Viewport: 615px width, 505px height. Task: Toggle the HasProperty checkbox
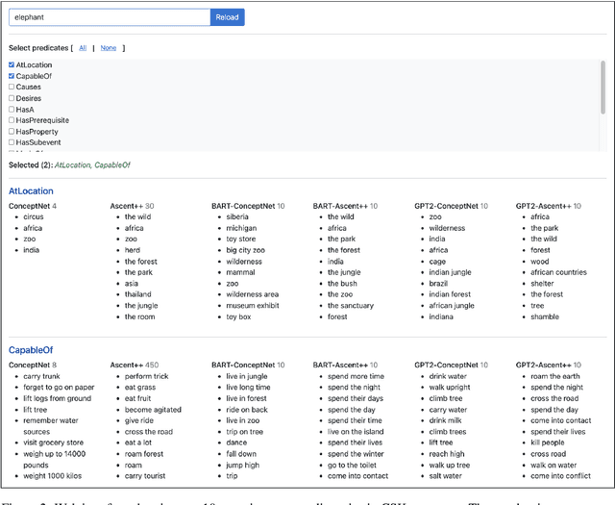coord(12,131)
